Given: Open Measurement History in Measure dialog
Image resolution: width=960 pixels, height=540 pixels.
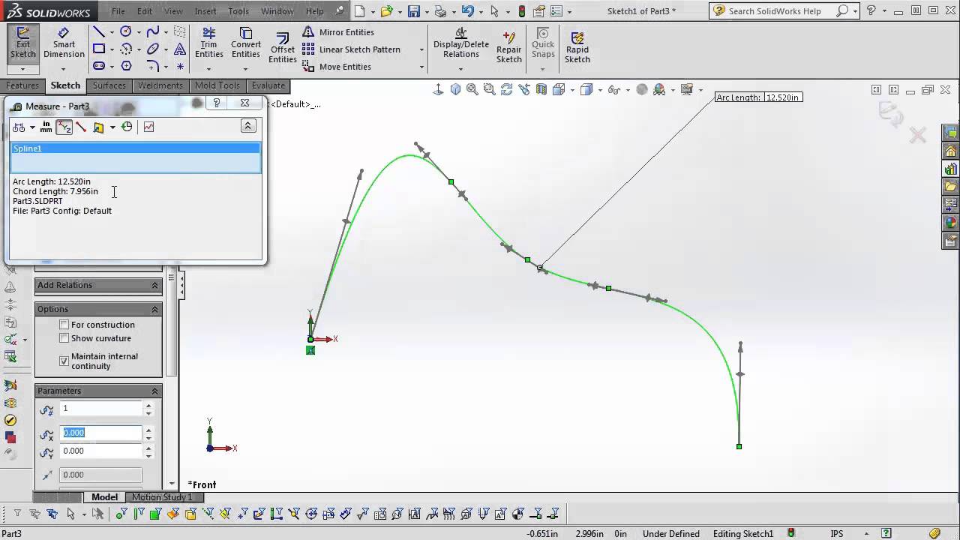Looking at the screenshot, I should tap(127, 127).
